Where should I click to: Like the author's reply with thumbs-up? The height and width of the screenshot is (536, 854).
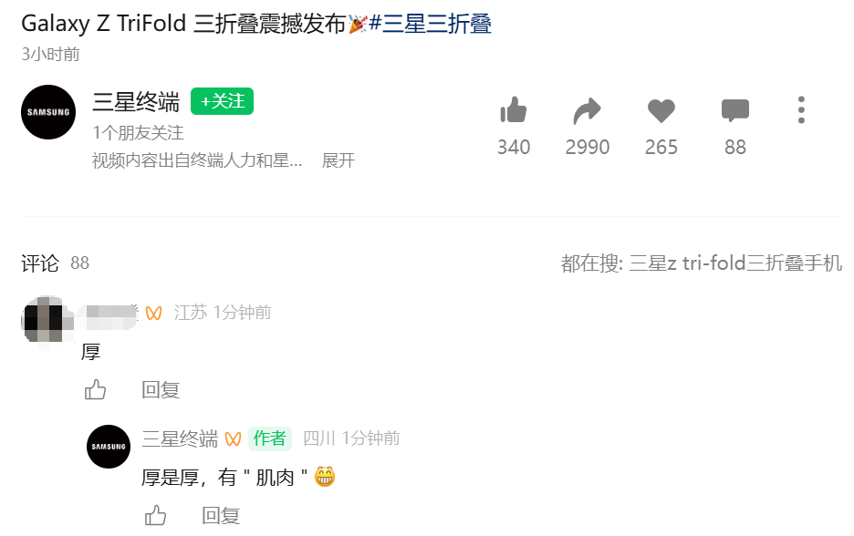point(155,515)
